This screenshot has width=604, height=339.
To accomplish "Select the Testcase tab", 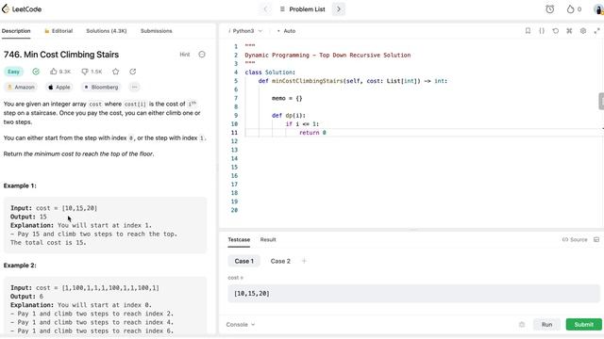I will (239, 239).
